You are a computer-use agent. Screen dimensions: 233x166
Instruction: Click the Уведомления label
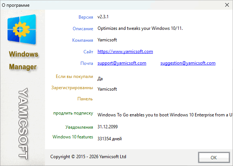(79, 127)
